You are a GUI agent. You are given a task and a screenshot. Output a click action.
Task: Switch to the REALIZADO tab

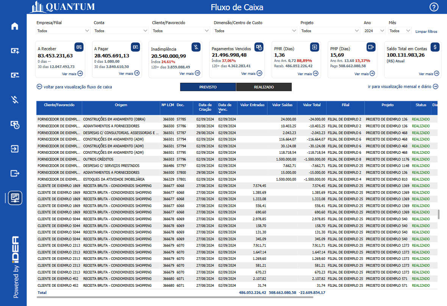264,87
